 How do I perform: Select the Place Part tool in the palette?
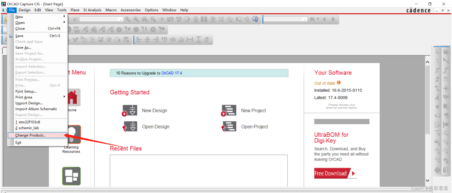pos(446,52)
